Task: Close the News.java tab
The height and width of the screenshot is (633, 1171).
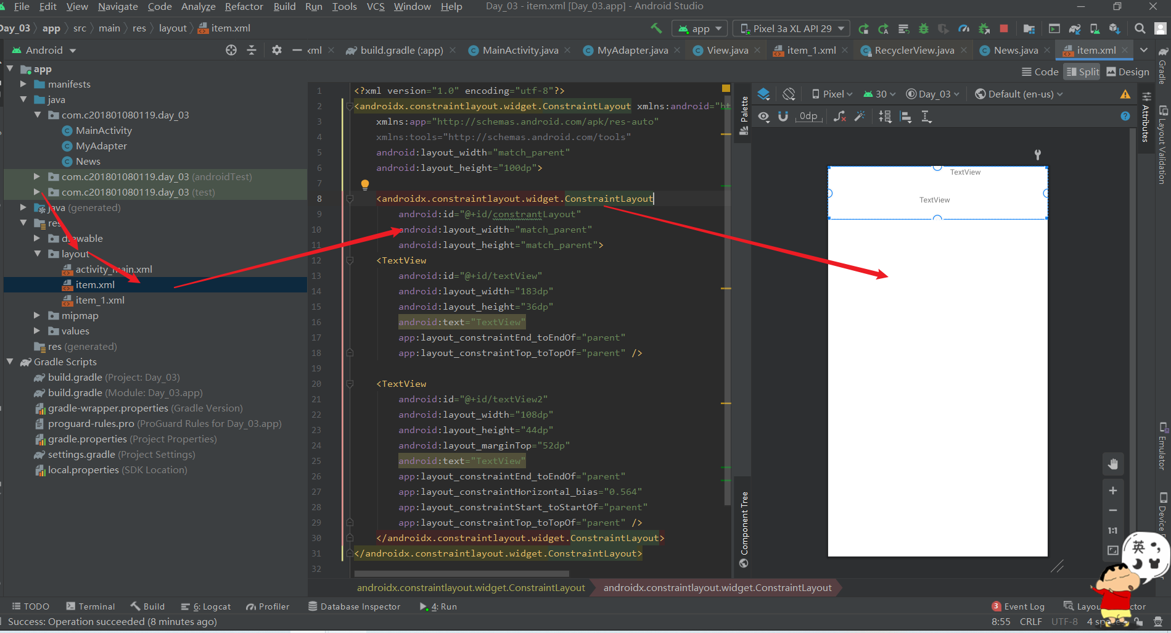Action: pos(1047,50)
